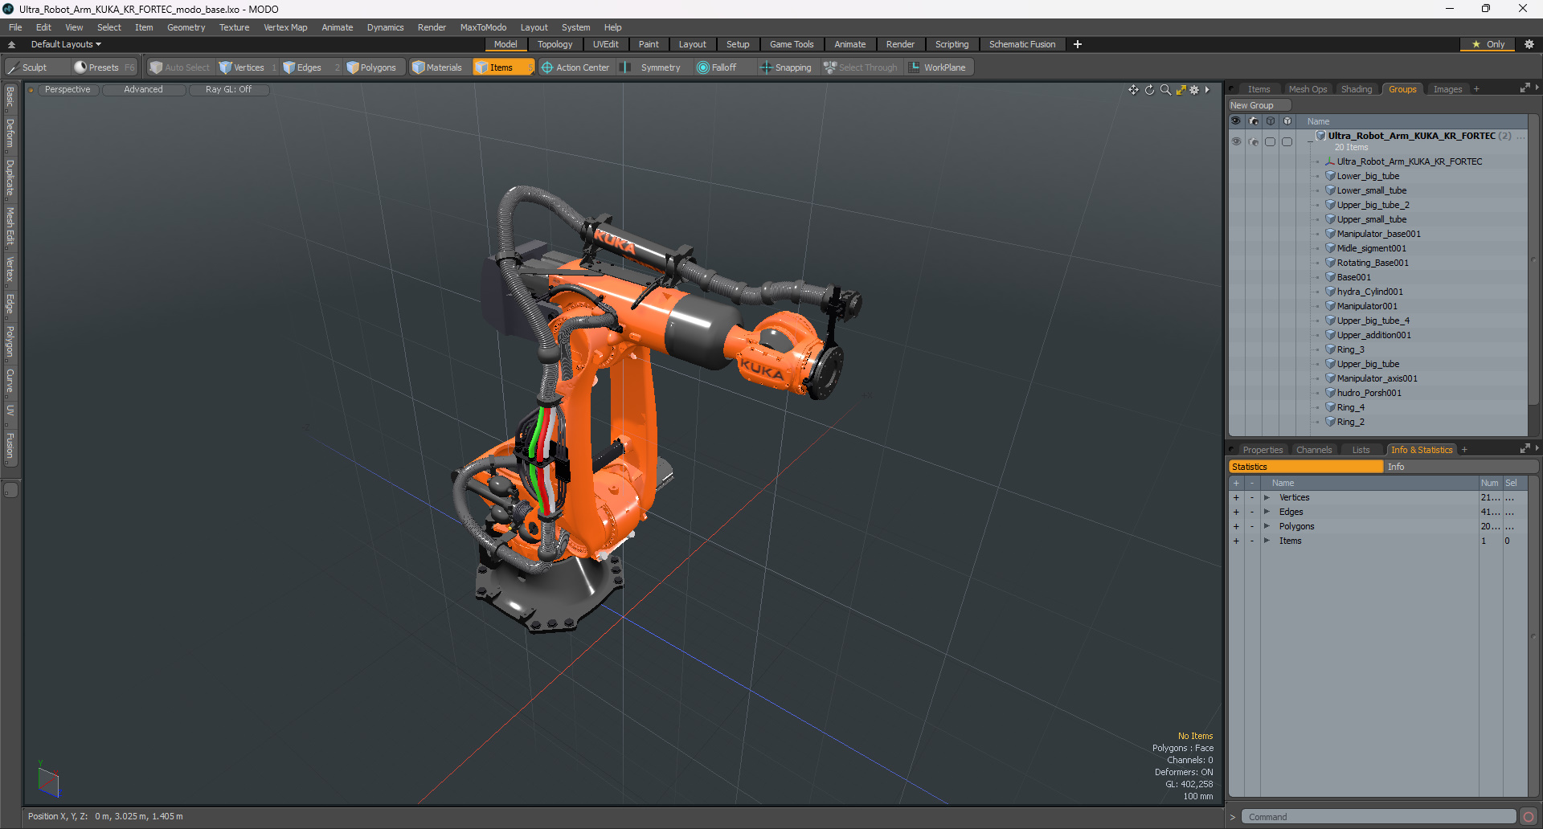Viewport: 1543px width, 829px height.
Task: Click the viewport rotate icon
Action: (1149, 90)
